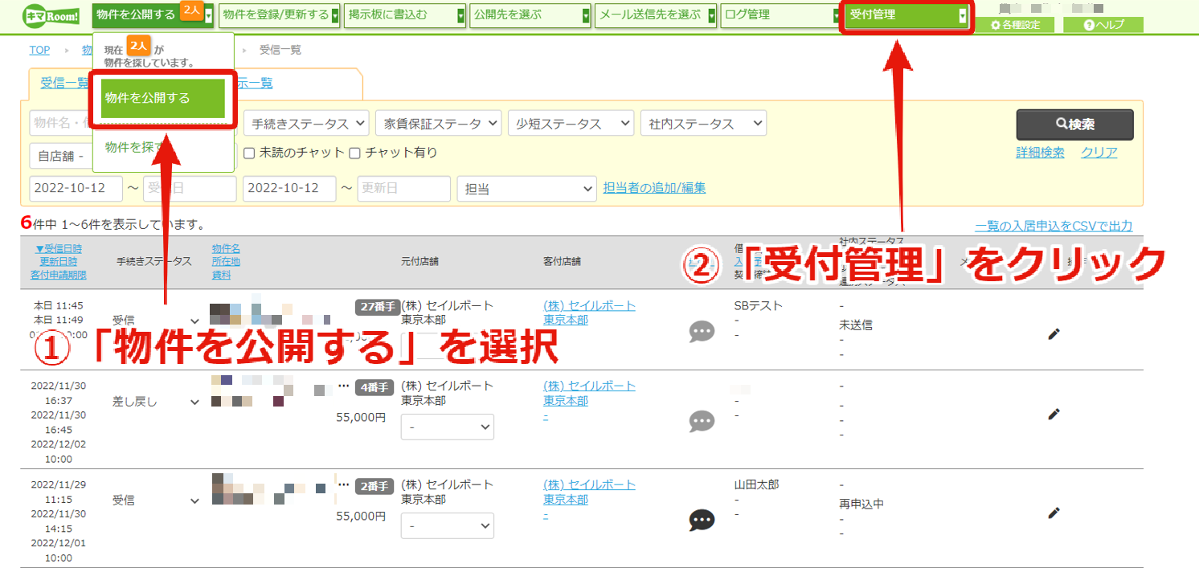Select 物件を公開する menu item

(x=163, y=98)
